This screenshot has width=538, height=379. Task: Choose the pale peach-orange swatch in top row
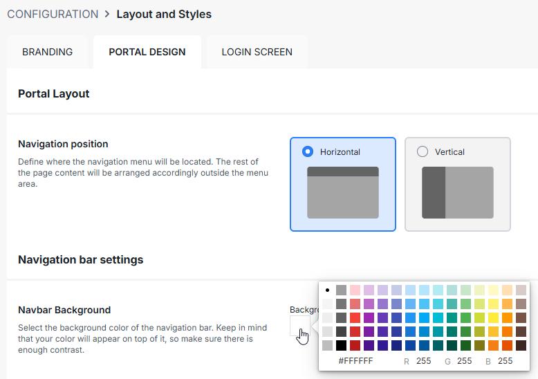pyautogui.click(x=507, y=290)
